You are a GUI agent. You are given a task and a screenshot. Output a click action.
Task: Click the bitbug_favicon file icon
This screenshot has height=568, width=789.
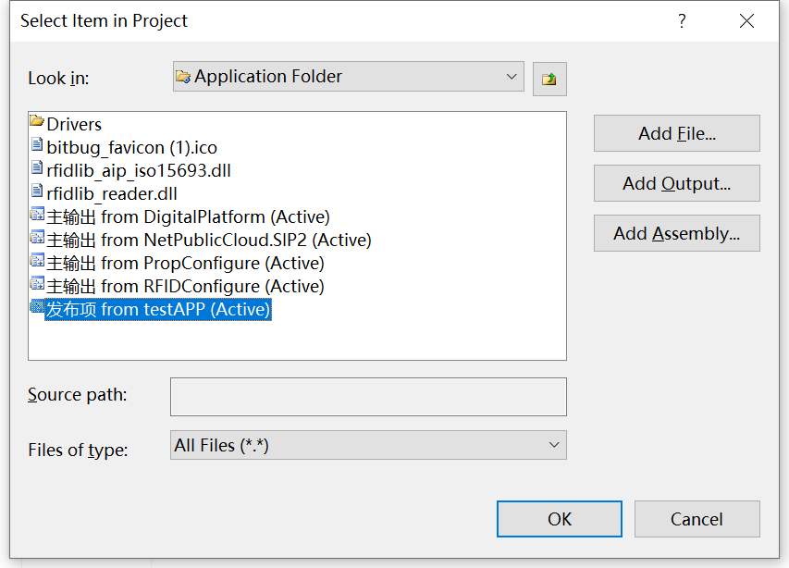point(37,146)
